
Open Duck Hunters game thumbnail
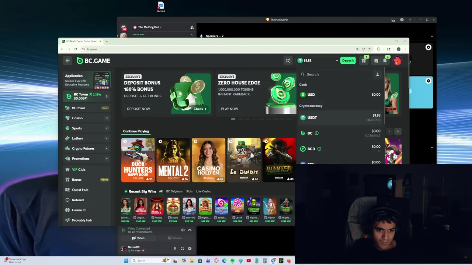tap(138, 160)
